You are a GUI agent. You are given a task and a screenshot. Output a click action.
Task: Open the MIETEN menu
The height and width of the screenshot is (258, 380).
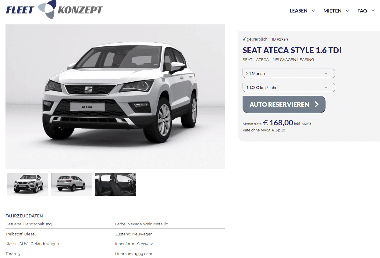(332, 11)
